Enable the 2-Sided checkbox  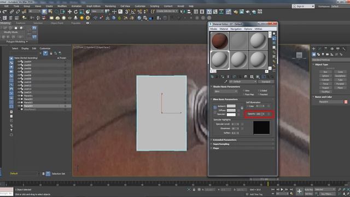pyautogui.click(x=259, y=91)
